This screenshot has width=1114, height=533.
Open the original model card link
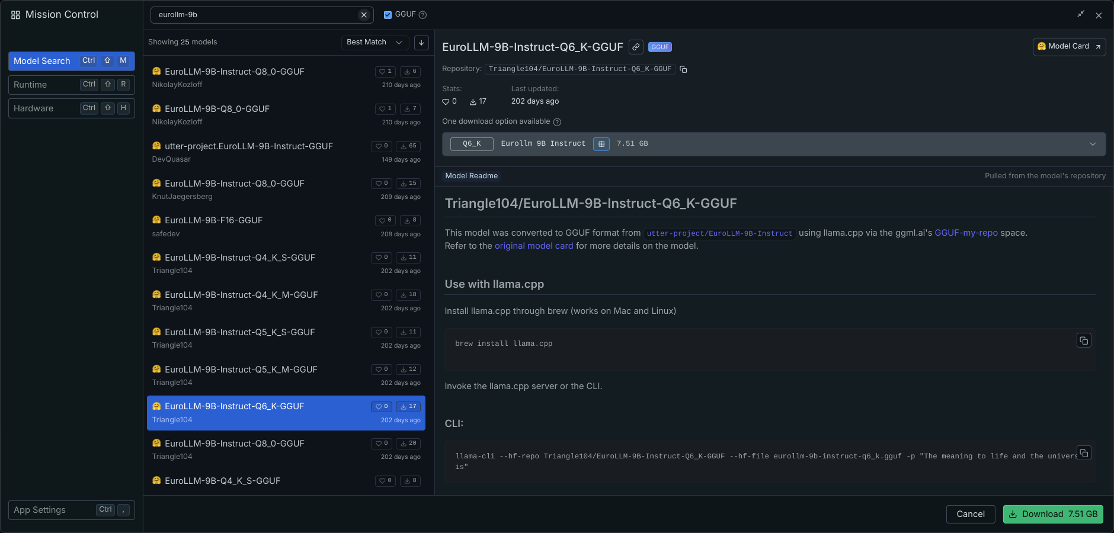point(533,246)
